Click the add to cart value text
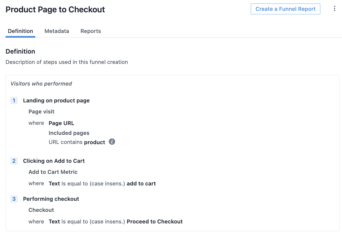Screen dimensions: 342x234 [141, 184]
